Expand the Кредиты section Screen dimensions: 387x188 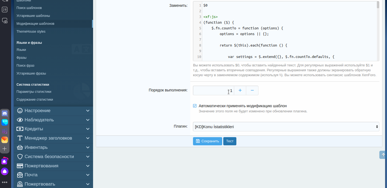[53, 129]
